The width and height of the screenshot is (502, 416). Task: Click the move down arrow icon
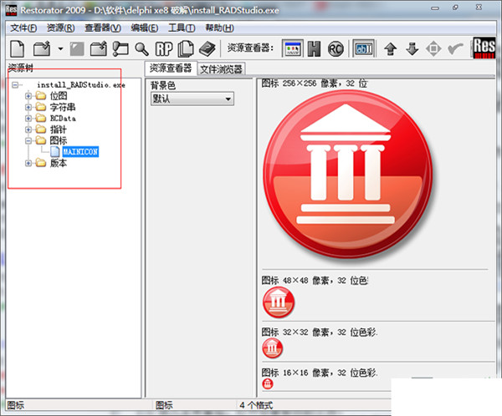(412, 48)
